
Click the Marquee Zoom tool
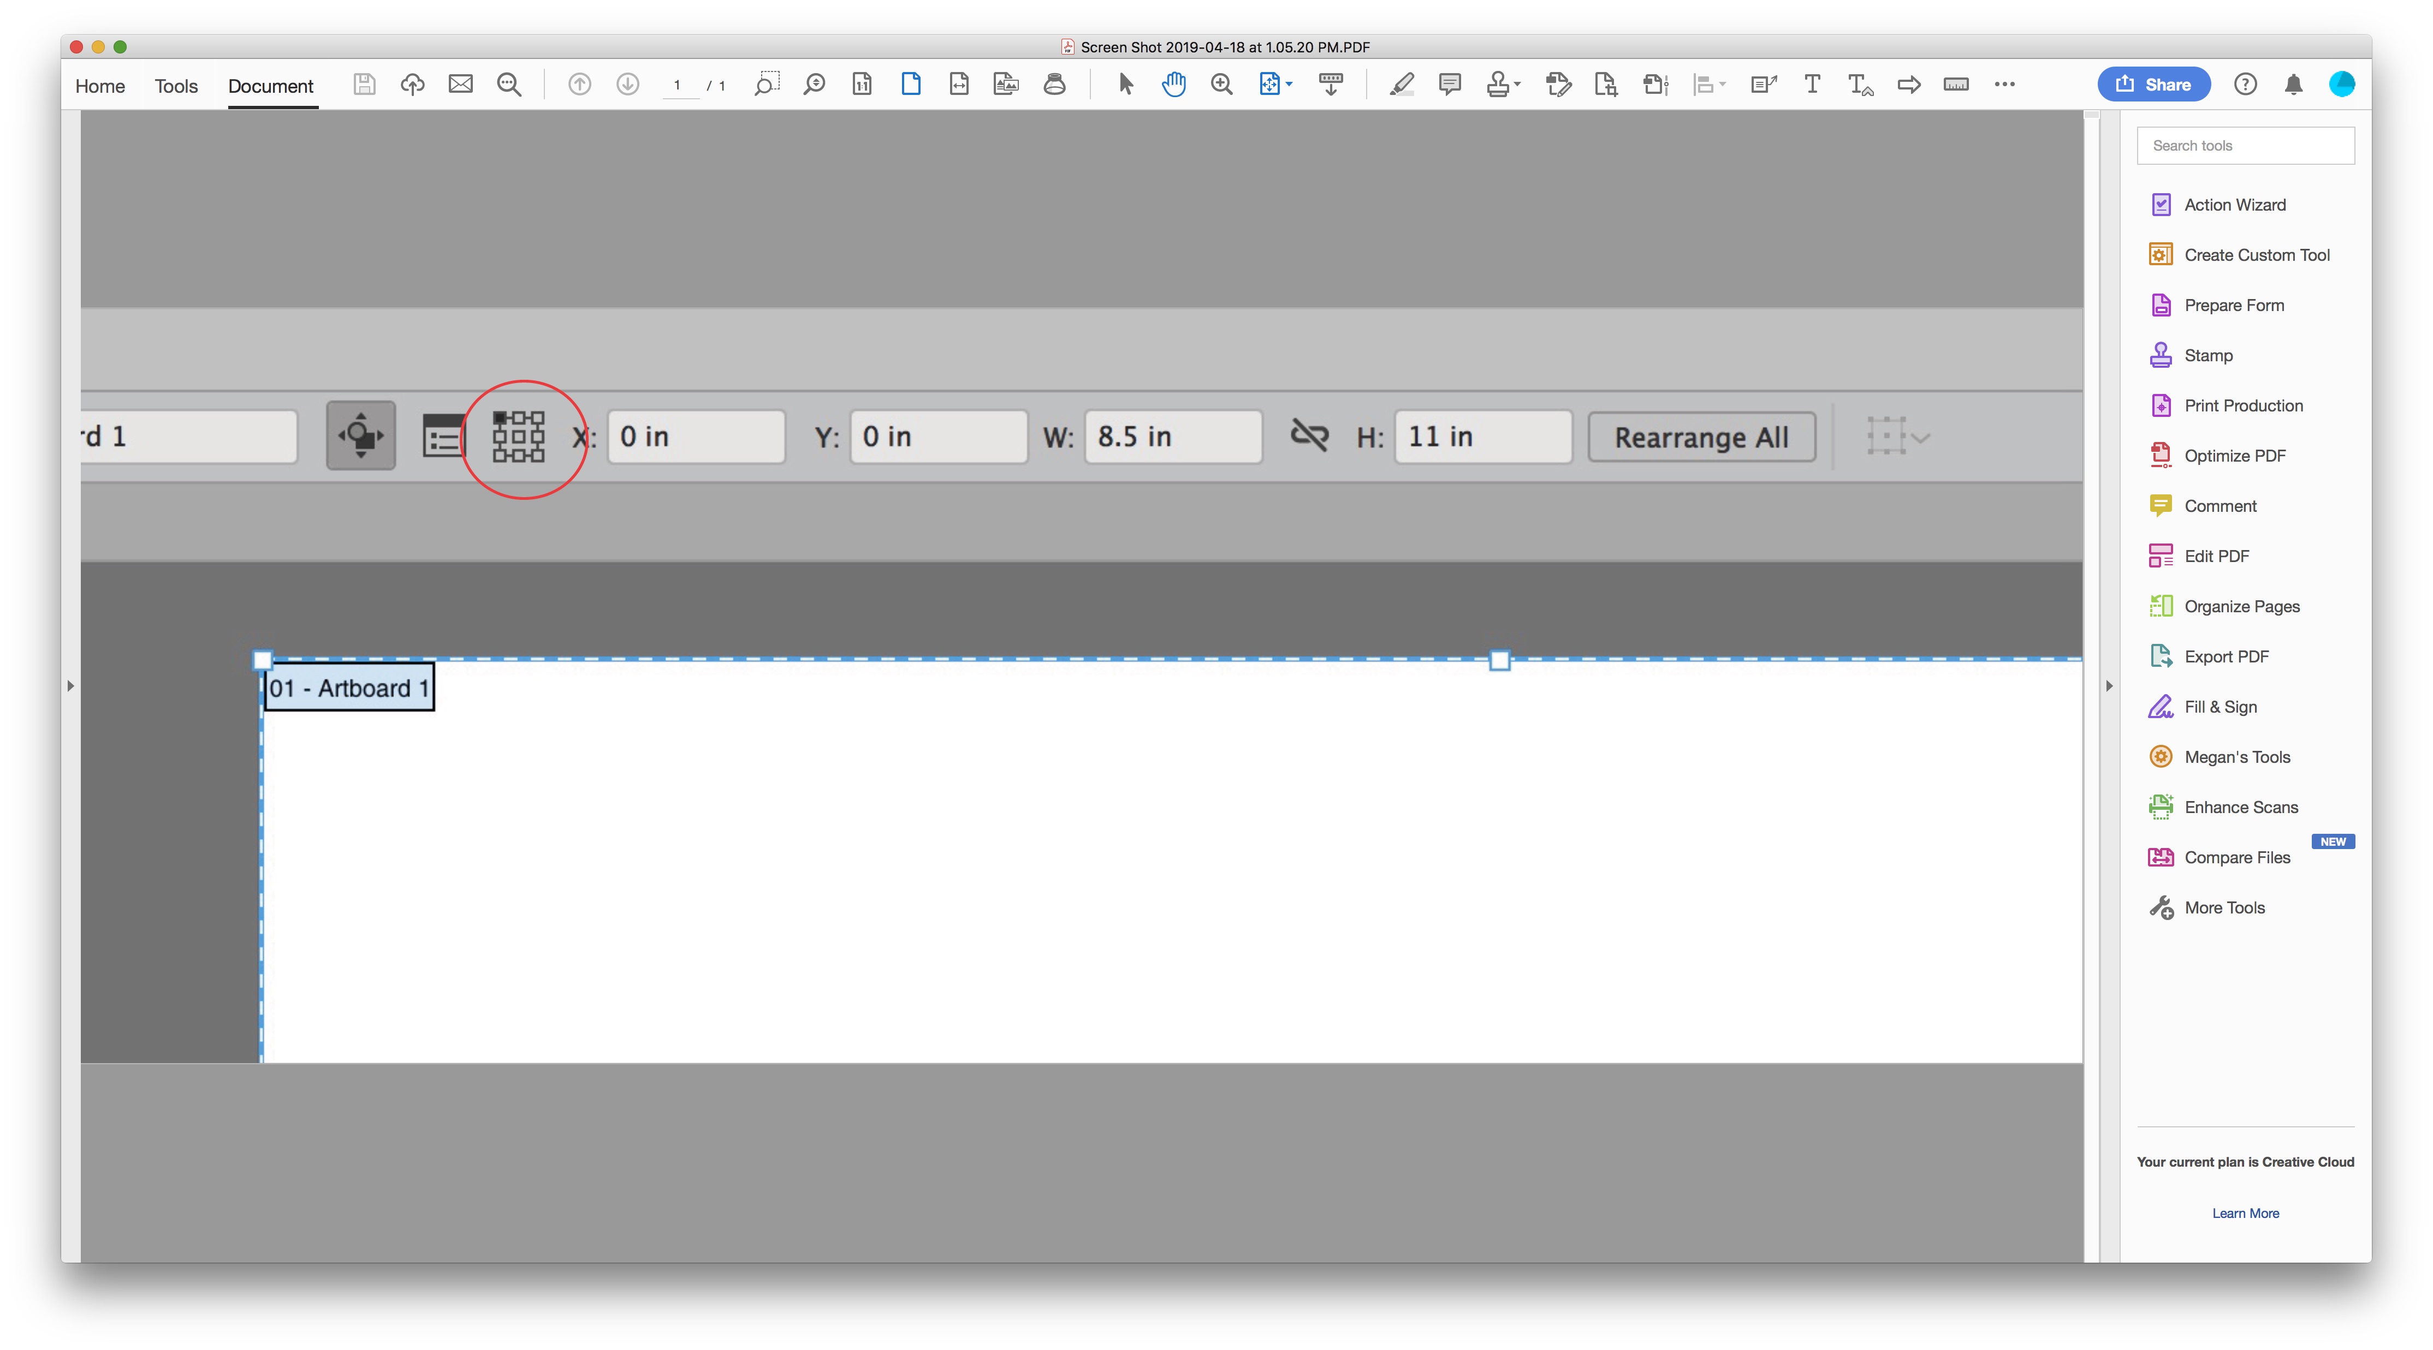point(766,85)
